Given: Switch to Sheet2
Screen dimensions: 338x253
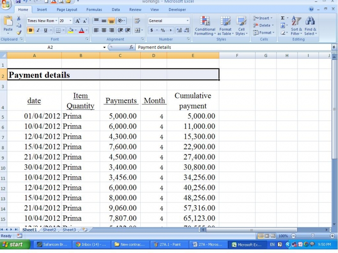Looking at the screenshot, I should coord(49,230).
